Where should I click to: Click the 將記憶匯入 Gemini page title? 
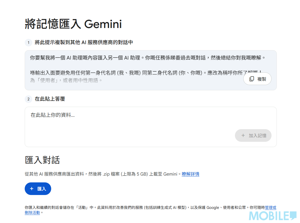pos(73,24)
